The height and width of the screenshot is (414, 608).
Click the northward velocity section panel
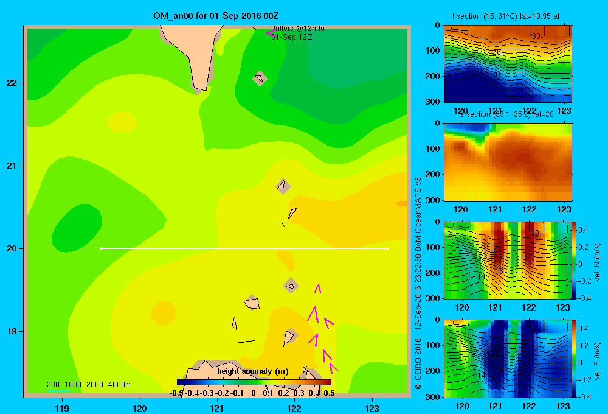(508, 260)
